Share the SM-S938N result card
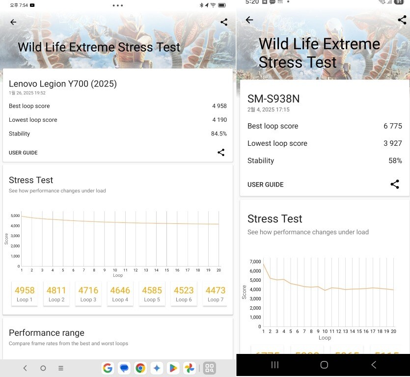Screen dimensions: 410x377 click(395, 184)
